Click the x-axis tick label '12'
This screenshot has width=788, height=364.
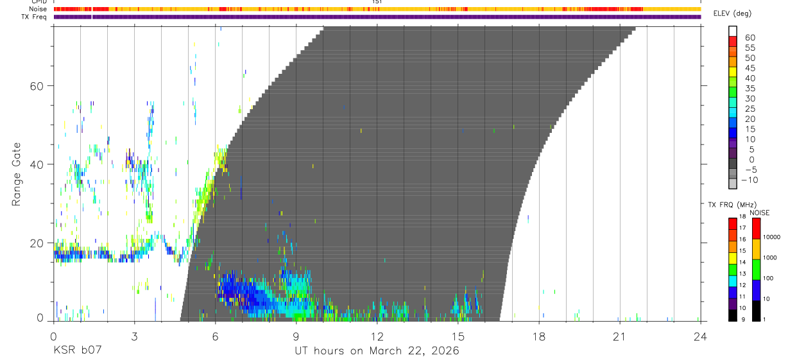tap(377, 336)
